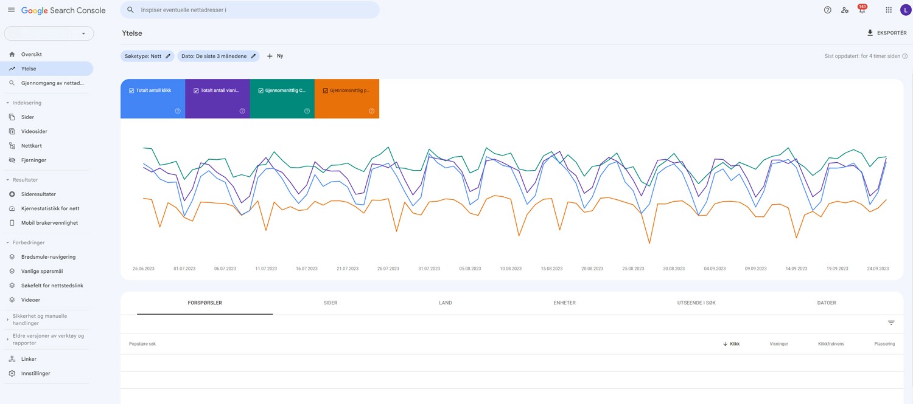Click the profile avatar in the top corner
913x404 pixels.
pyautogui.click(x=905, y=9)
